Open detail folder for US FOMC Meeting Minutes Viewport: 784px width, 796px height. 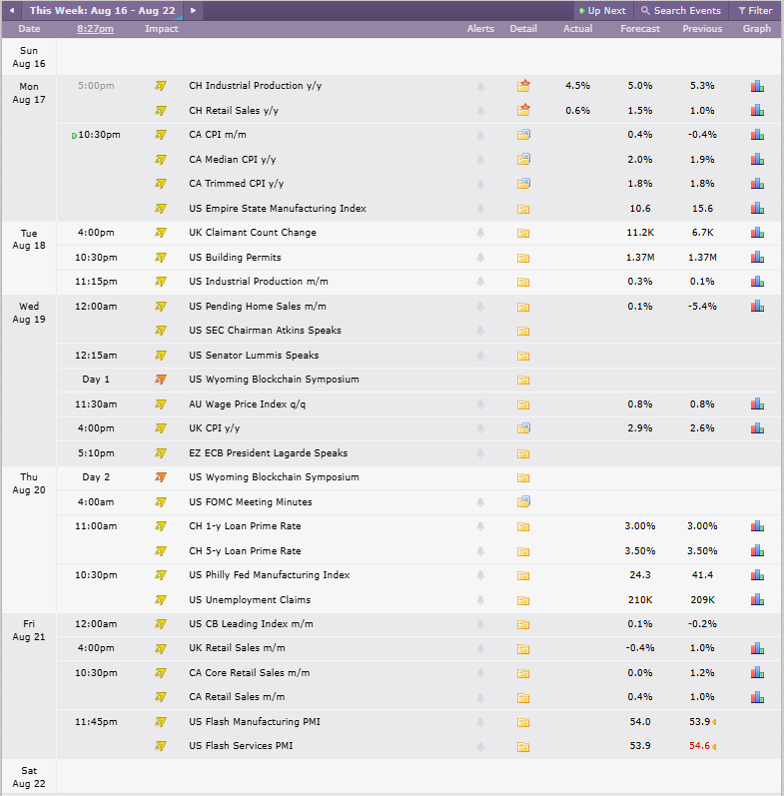tap(523, 501)
